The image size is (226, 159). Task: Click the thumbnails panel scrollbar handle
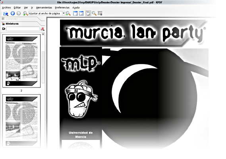tap(43, 67)
